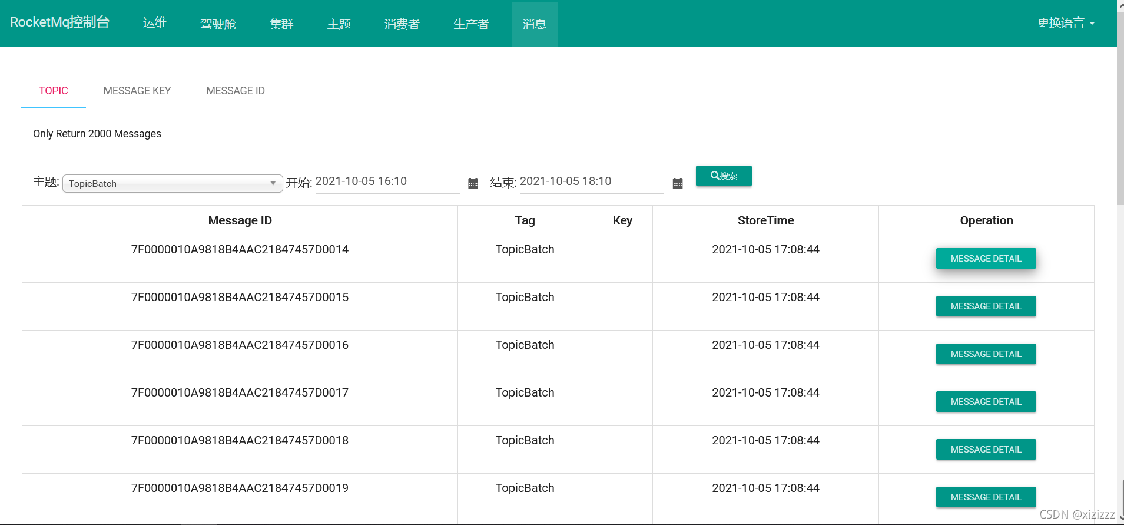Open the 集群 cluster menu
The height and width of the screenshot is (525, 1124).
click(x=281, y=24)
